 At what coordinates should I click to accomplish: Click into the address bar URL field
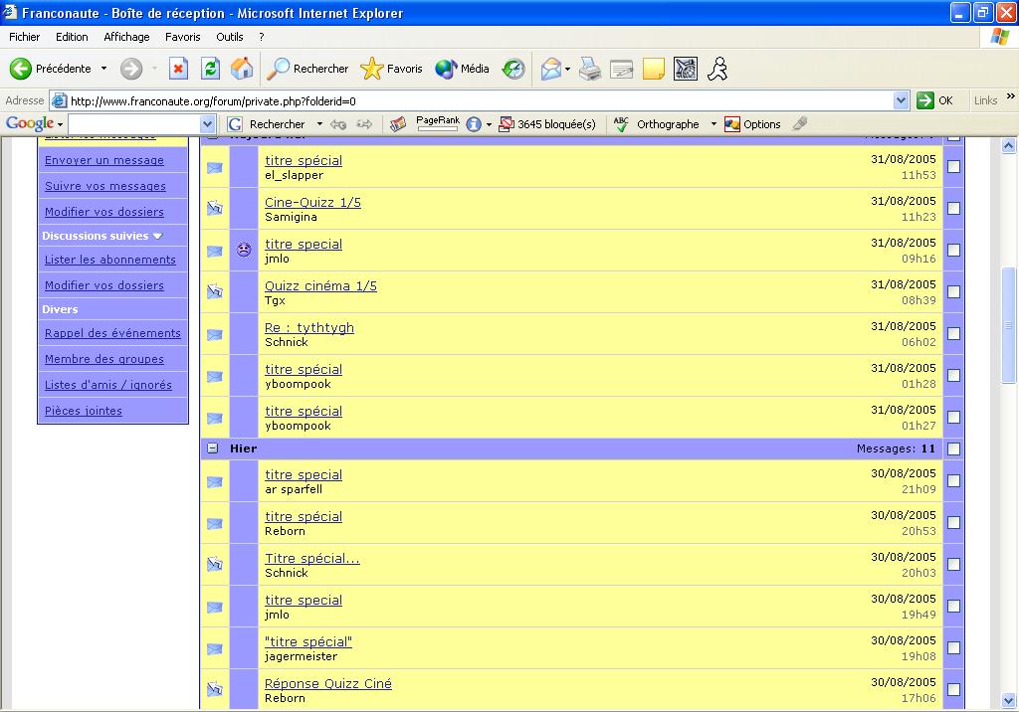[x=481, y=100]
